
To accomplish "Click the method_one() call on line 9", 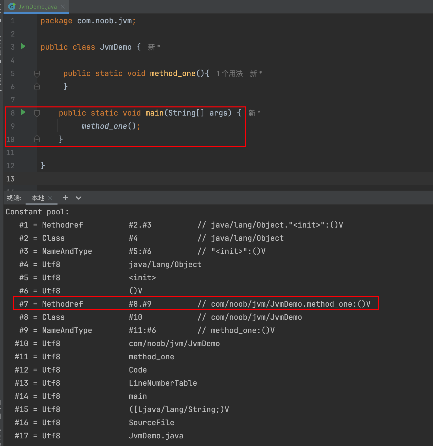I will [109, 126].
